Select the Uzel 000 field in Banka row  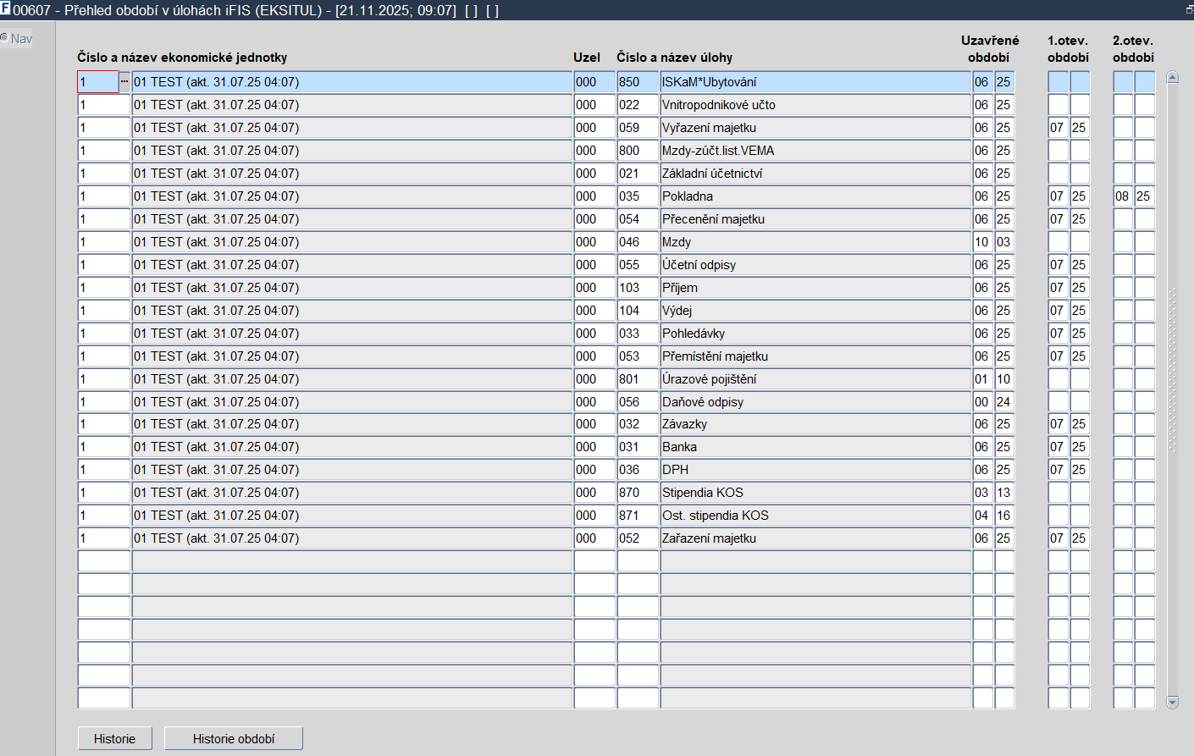[594, 447]
